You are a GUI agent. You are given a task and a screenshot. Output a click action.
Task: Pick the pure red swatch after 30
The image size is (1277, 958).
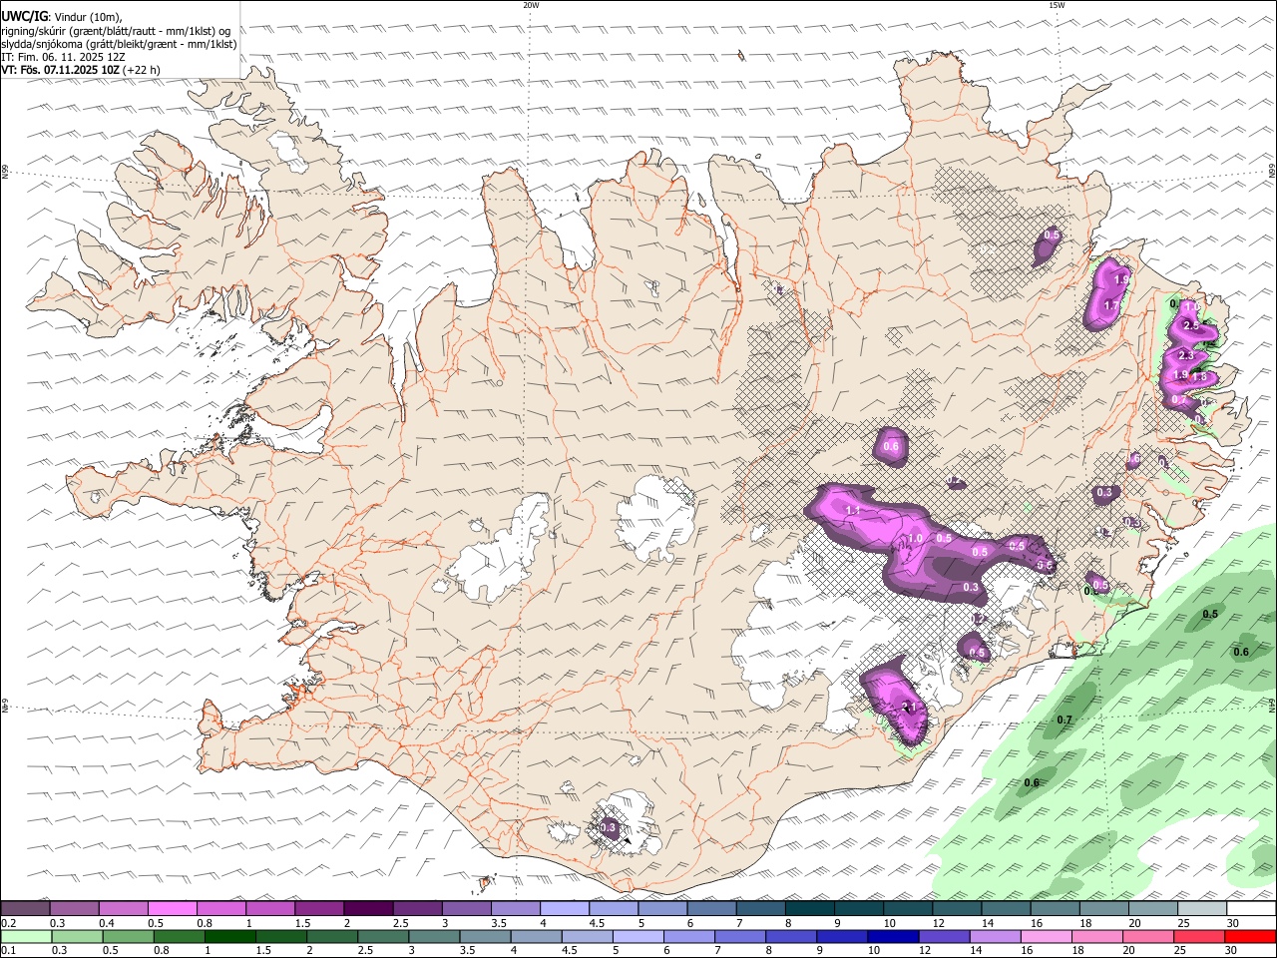[1250, 936]
